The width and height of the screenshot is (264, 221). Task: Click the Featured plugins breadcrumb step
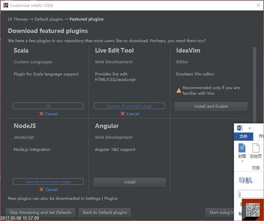(x=87, y=19)
